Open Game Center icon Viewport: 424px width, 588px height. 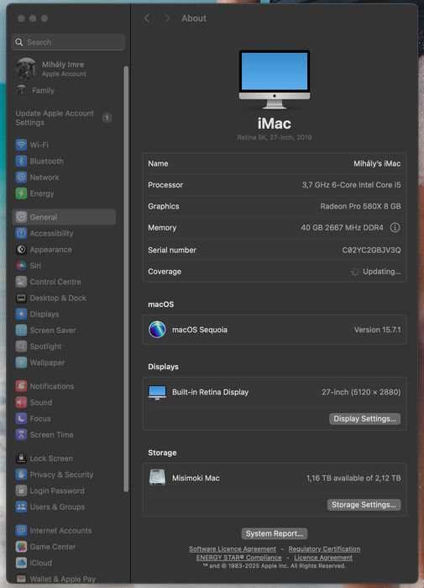[21, 547]
